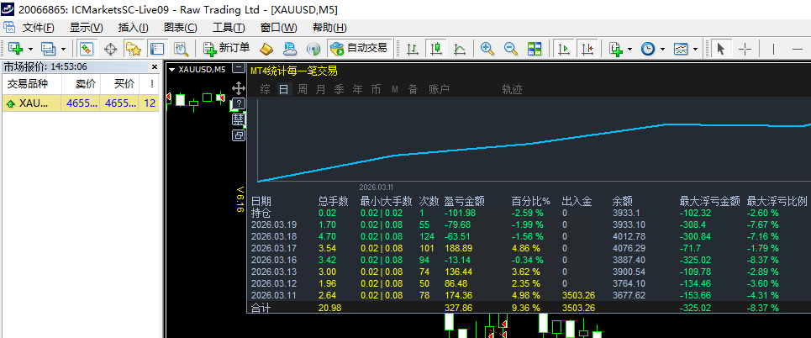The height and width of the screenshot is (338, 811).
Task: Select the horizontal line drawing tool
Action: (x=797, y=49)
